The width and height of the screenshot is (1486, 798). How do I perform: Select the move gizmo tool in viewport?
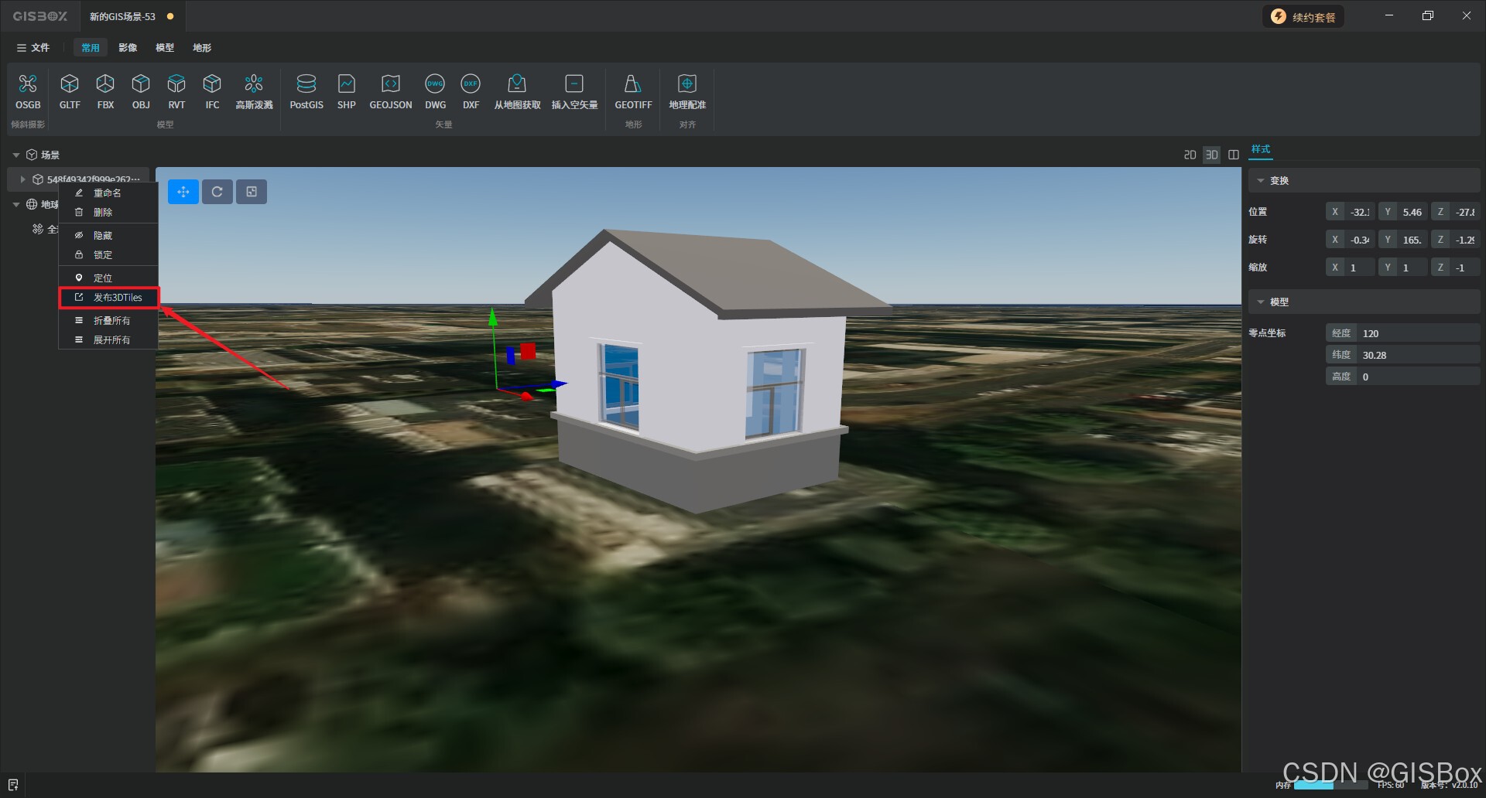click(x=183, y=192)
